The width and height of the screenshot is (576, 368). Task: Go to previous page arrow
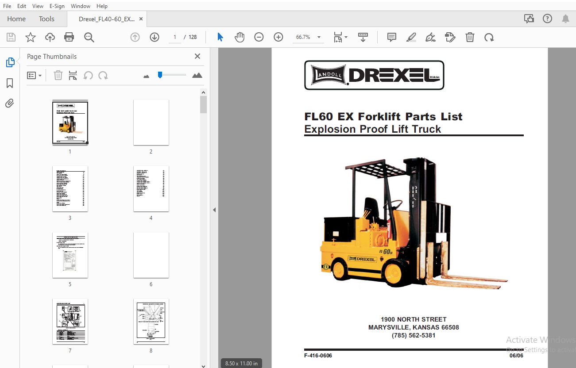(135, 37)
